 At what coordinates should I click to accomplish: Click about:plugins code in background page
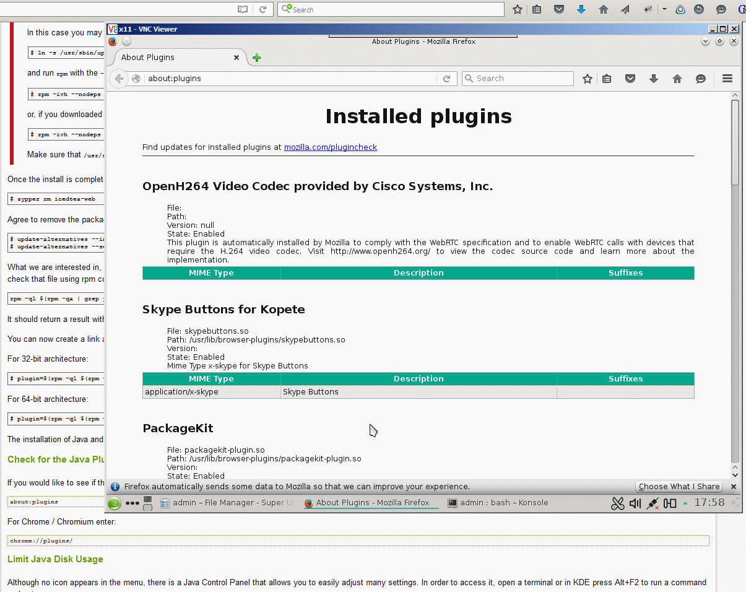[34, 502]
